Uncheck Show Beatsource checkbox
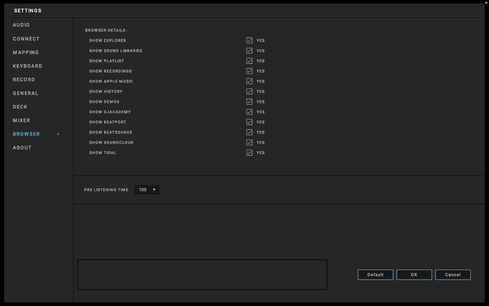This screenshot has width=489, height=306. click(249, 132)
